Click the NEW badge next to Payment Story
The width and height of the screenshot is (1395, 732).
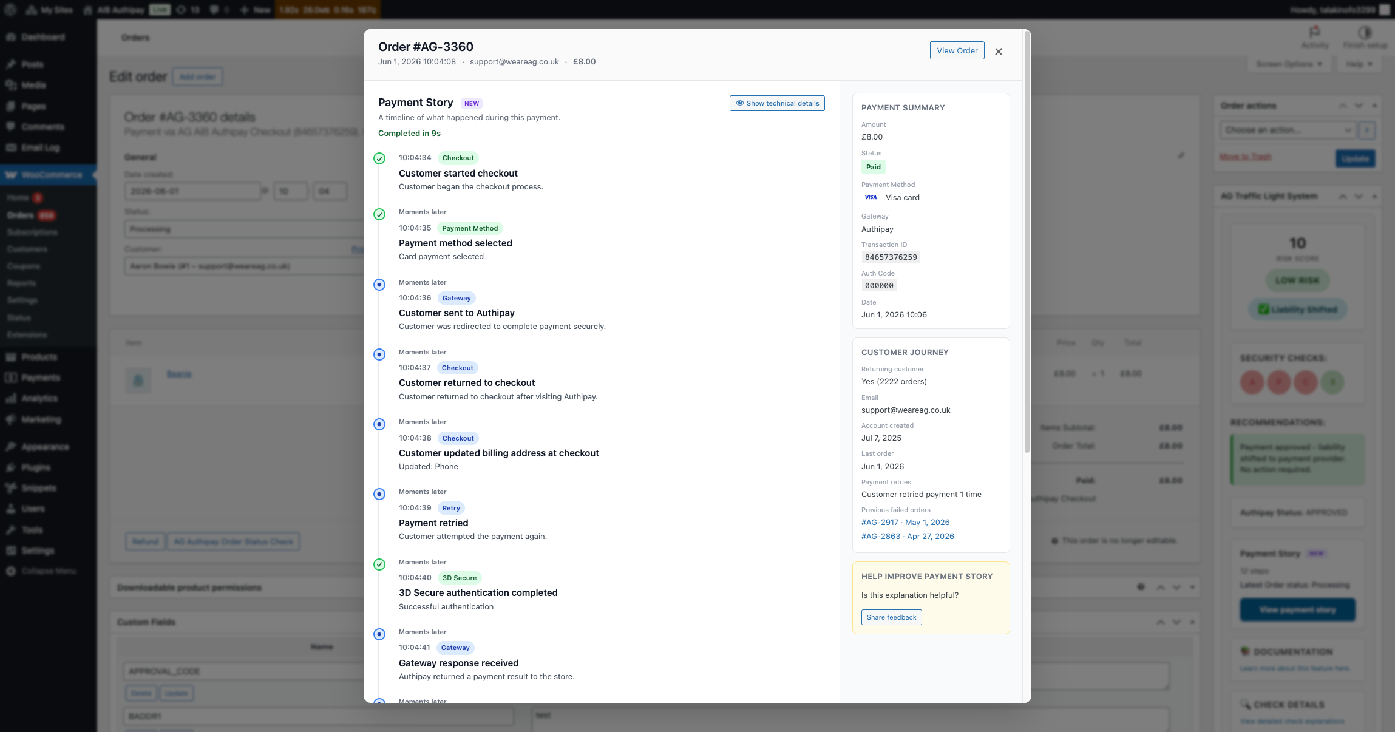(x=472, y=103)
